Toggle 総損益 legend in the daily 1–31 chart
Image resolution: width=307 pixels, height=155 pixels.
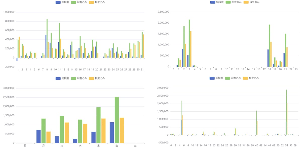click(x=62, y=2)
